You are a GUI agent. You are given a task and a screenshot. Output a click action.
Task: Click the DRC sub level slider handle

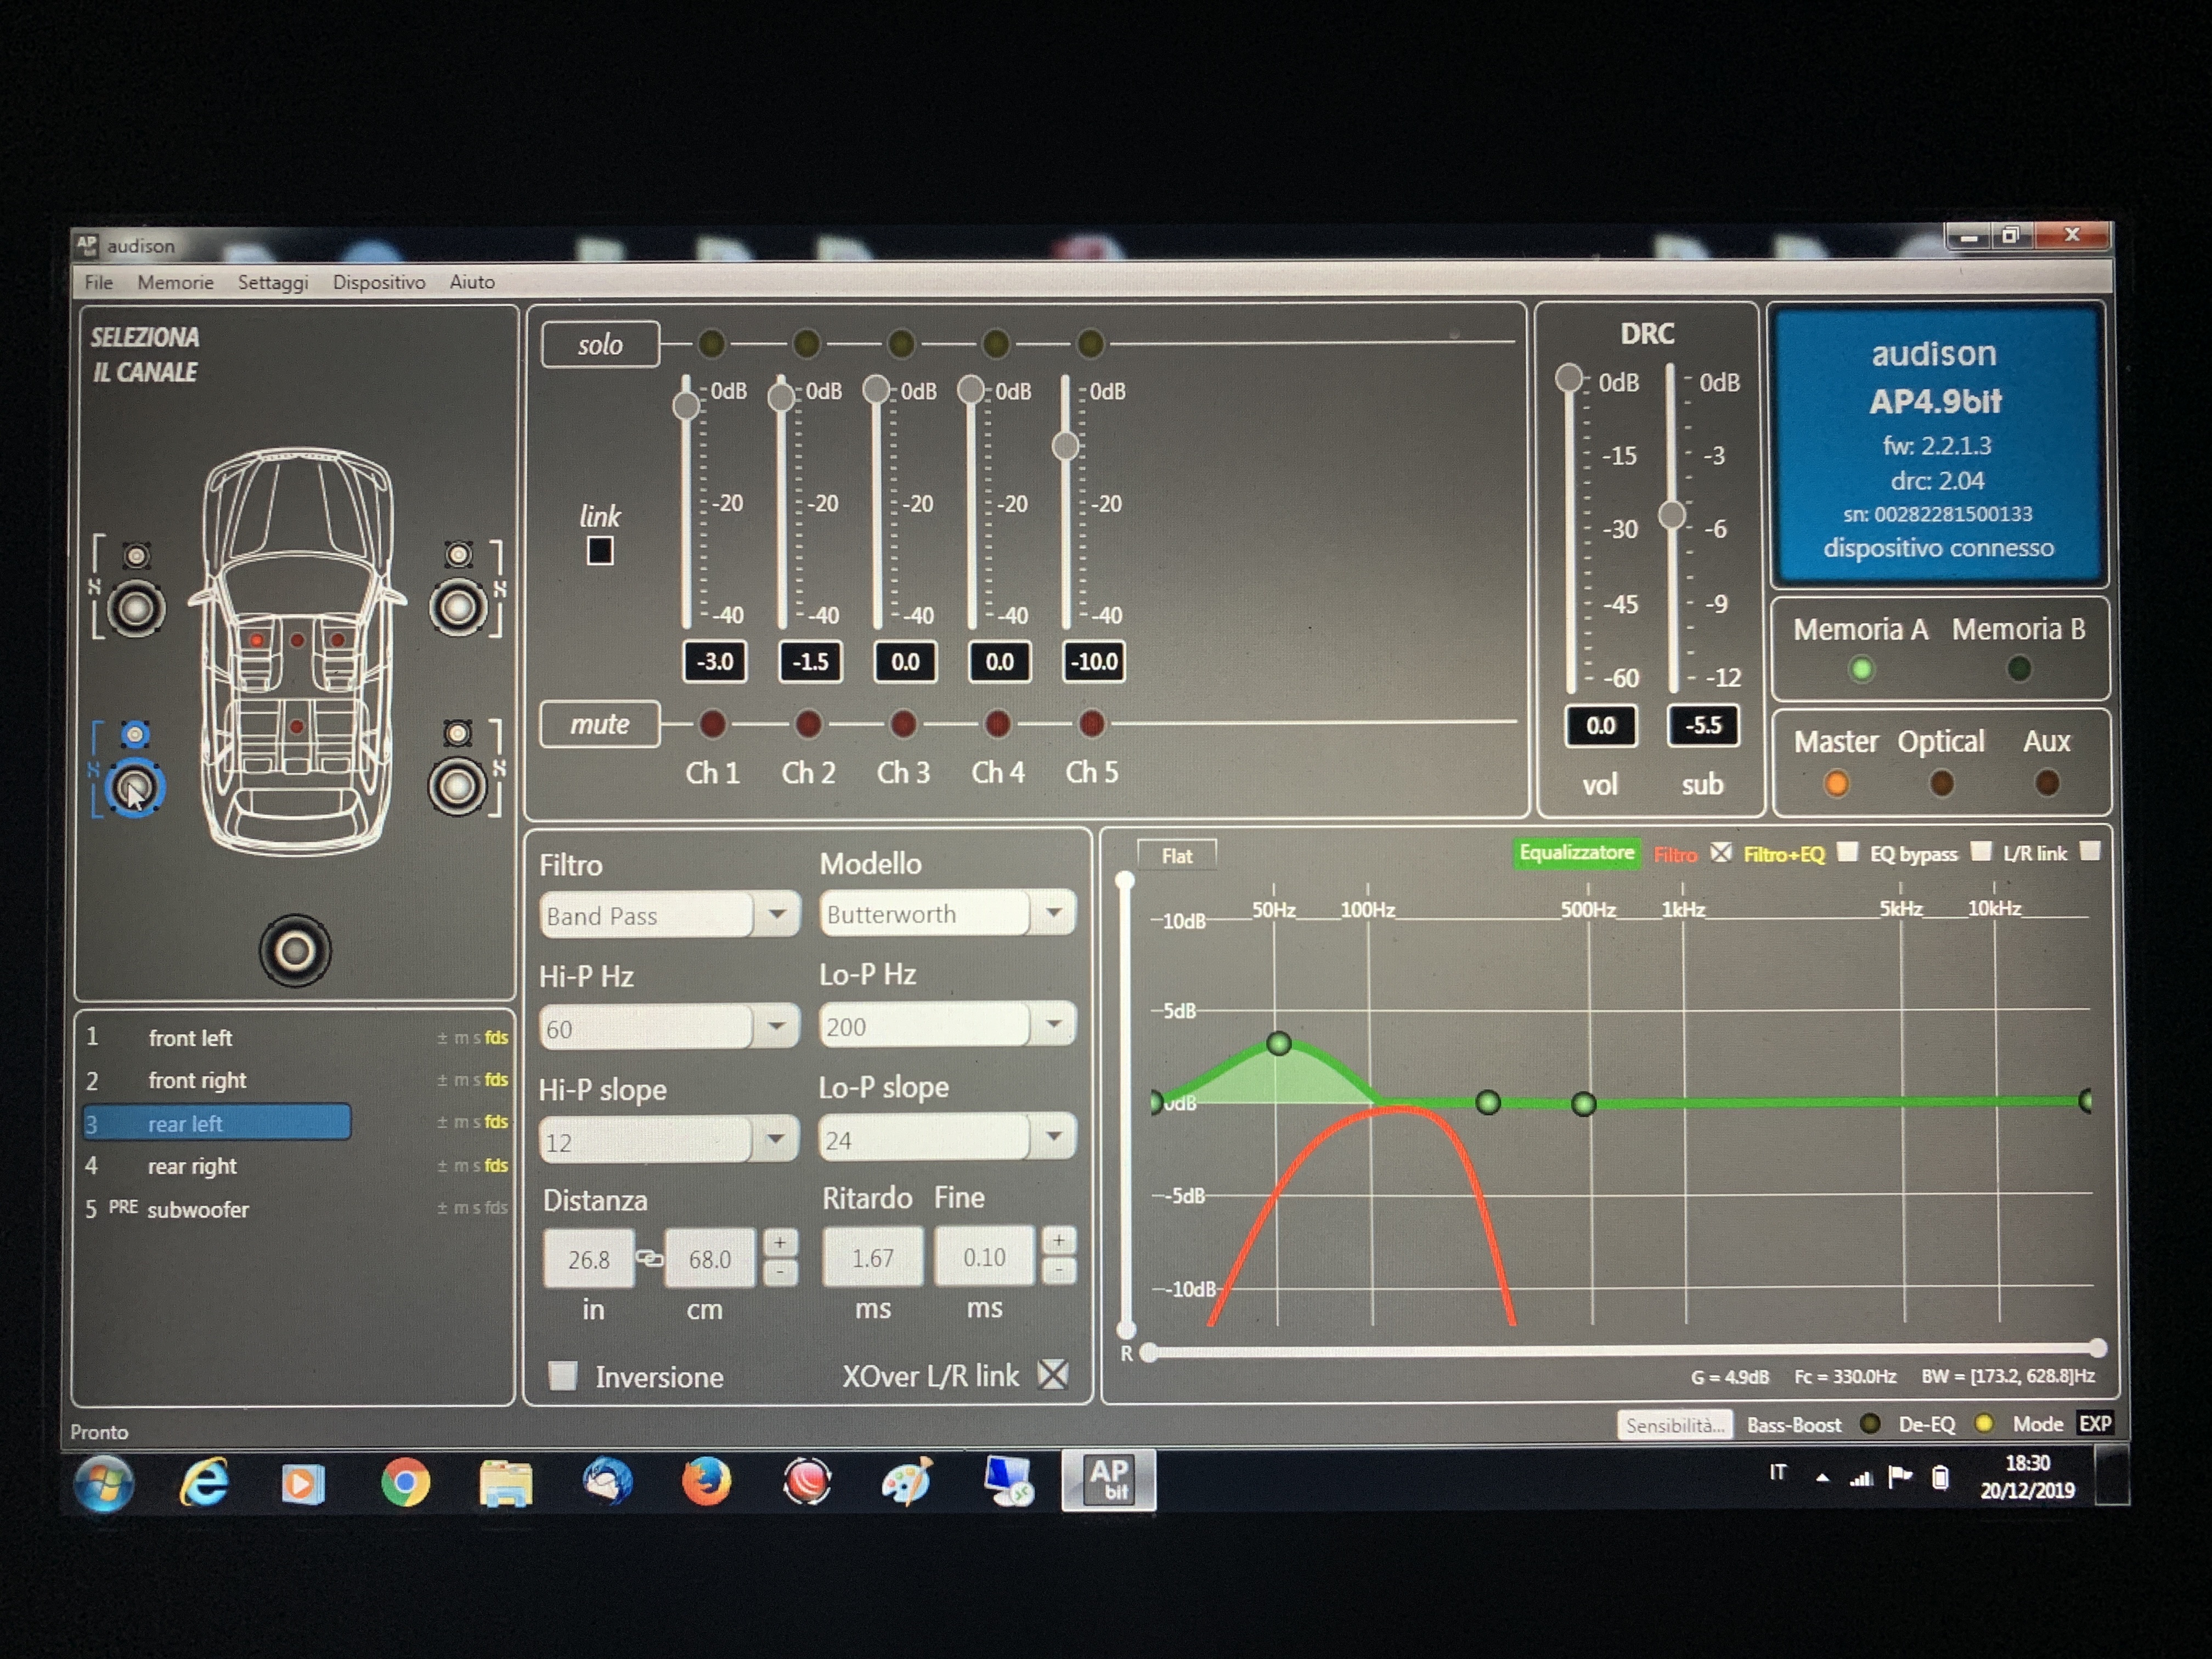[x=1672, y=514]
